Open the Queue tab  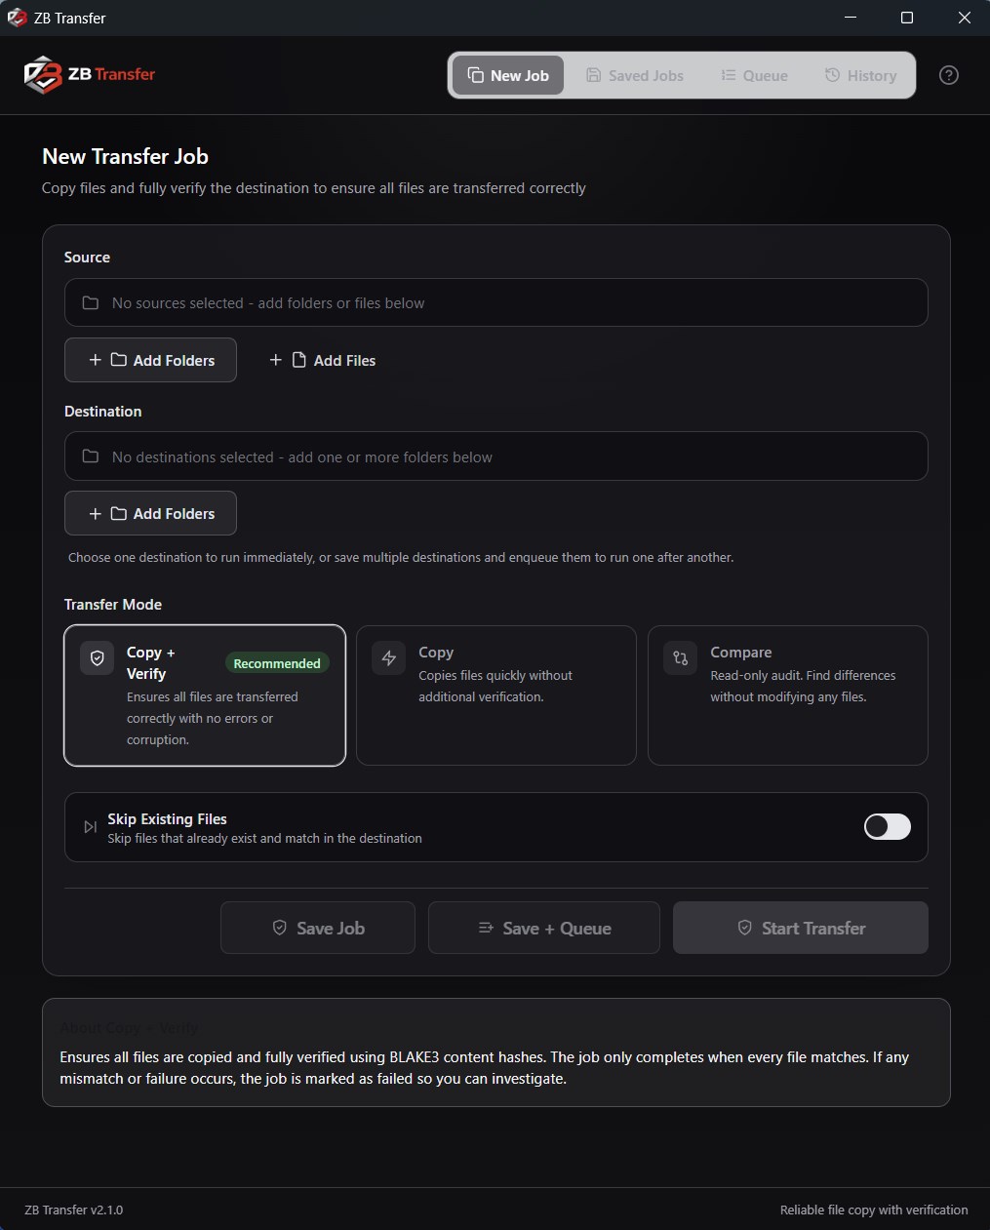754,75
